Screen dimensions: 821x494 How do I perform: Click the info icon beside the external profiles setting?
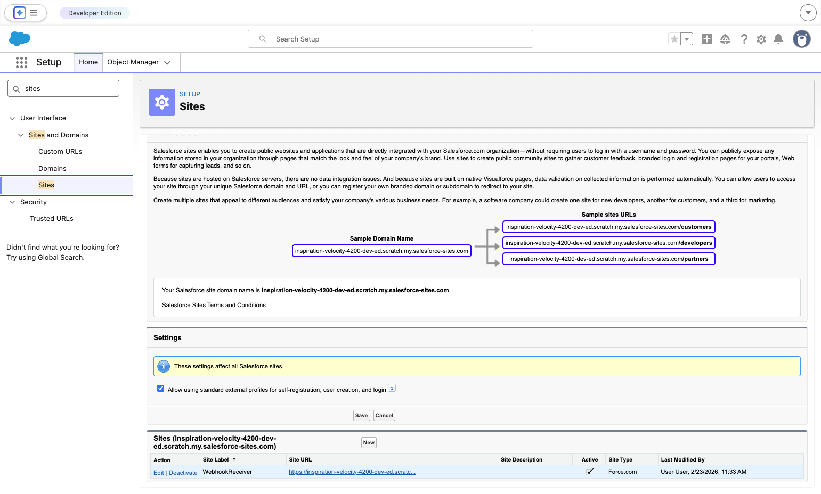coord(392,388)
